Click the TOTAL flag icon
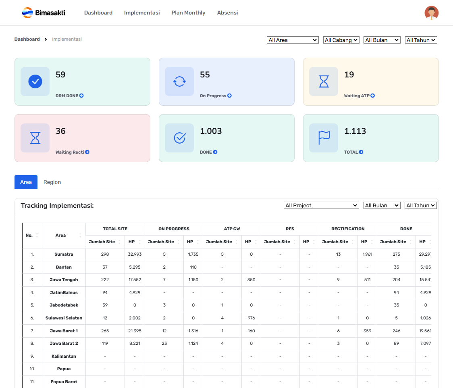 (x=324, y=138)
